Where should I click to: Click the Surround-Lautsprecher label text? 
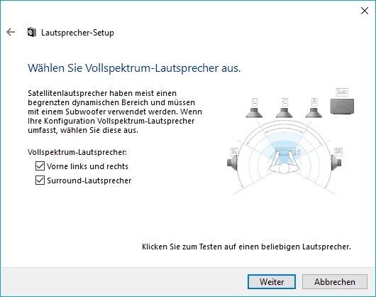point(89,180)
